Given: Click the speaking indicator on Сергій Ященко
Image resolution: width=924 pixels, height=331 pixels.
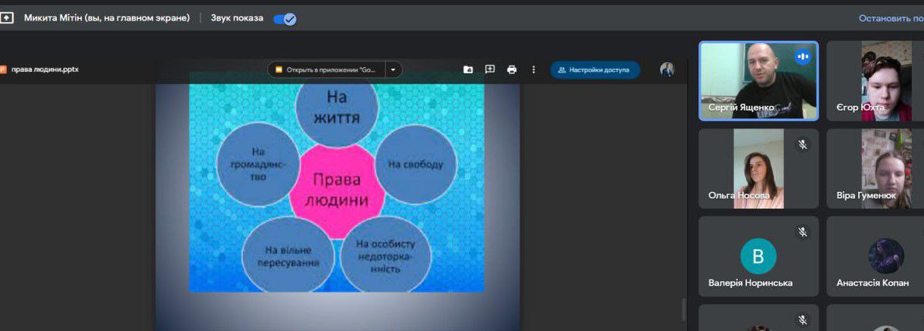Looking at the screenshot, I should point(802,57).
